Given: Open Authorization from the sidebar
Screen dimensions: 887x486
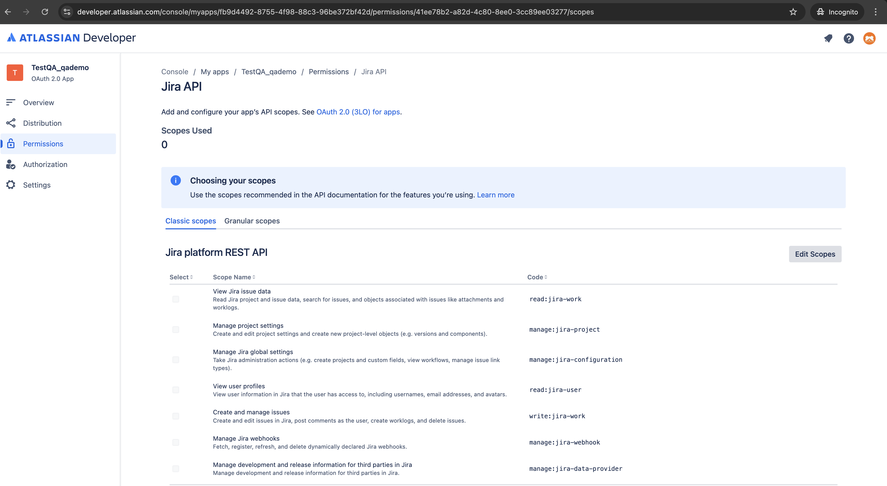Looking at the screenshot, I should point(45,164).
